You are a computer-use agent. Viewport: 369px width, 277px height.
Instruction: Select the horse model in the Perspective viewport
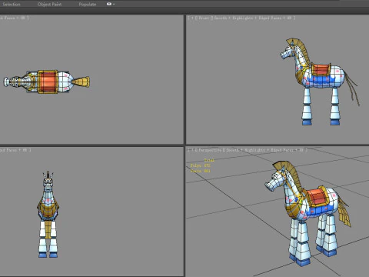tap(307, 213)
